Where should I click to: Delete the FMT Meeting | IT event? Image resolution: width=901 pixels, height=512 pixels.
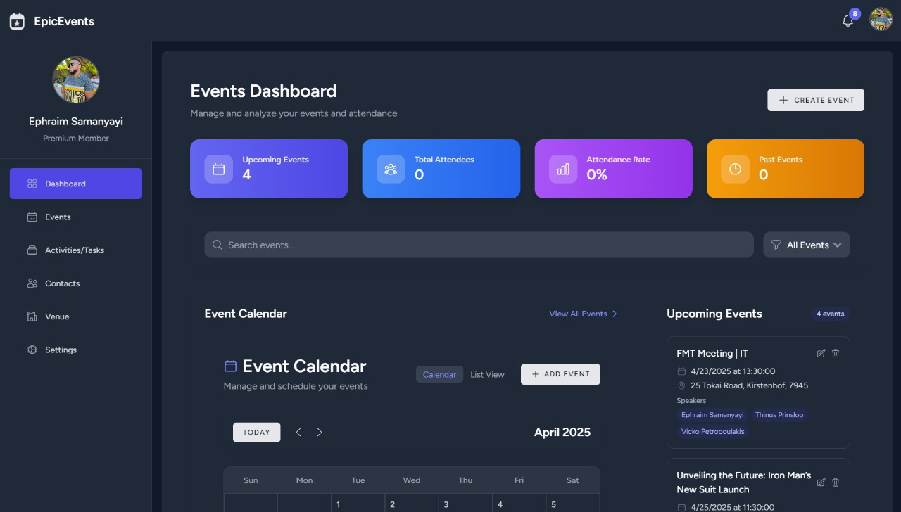point(836,353)
